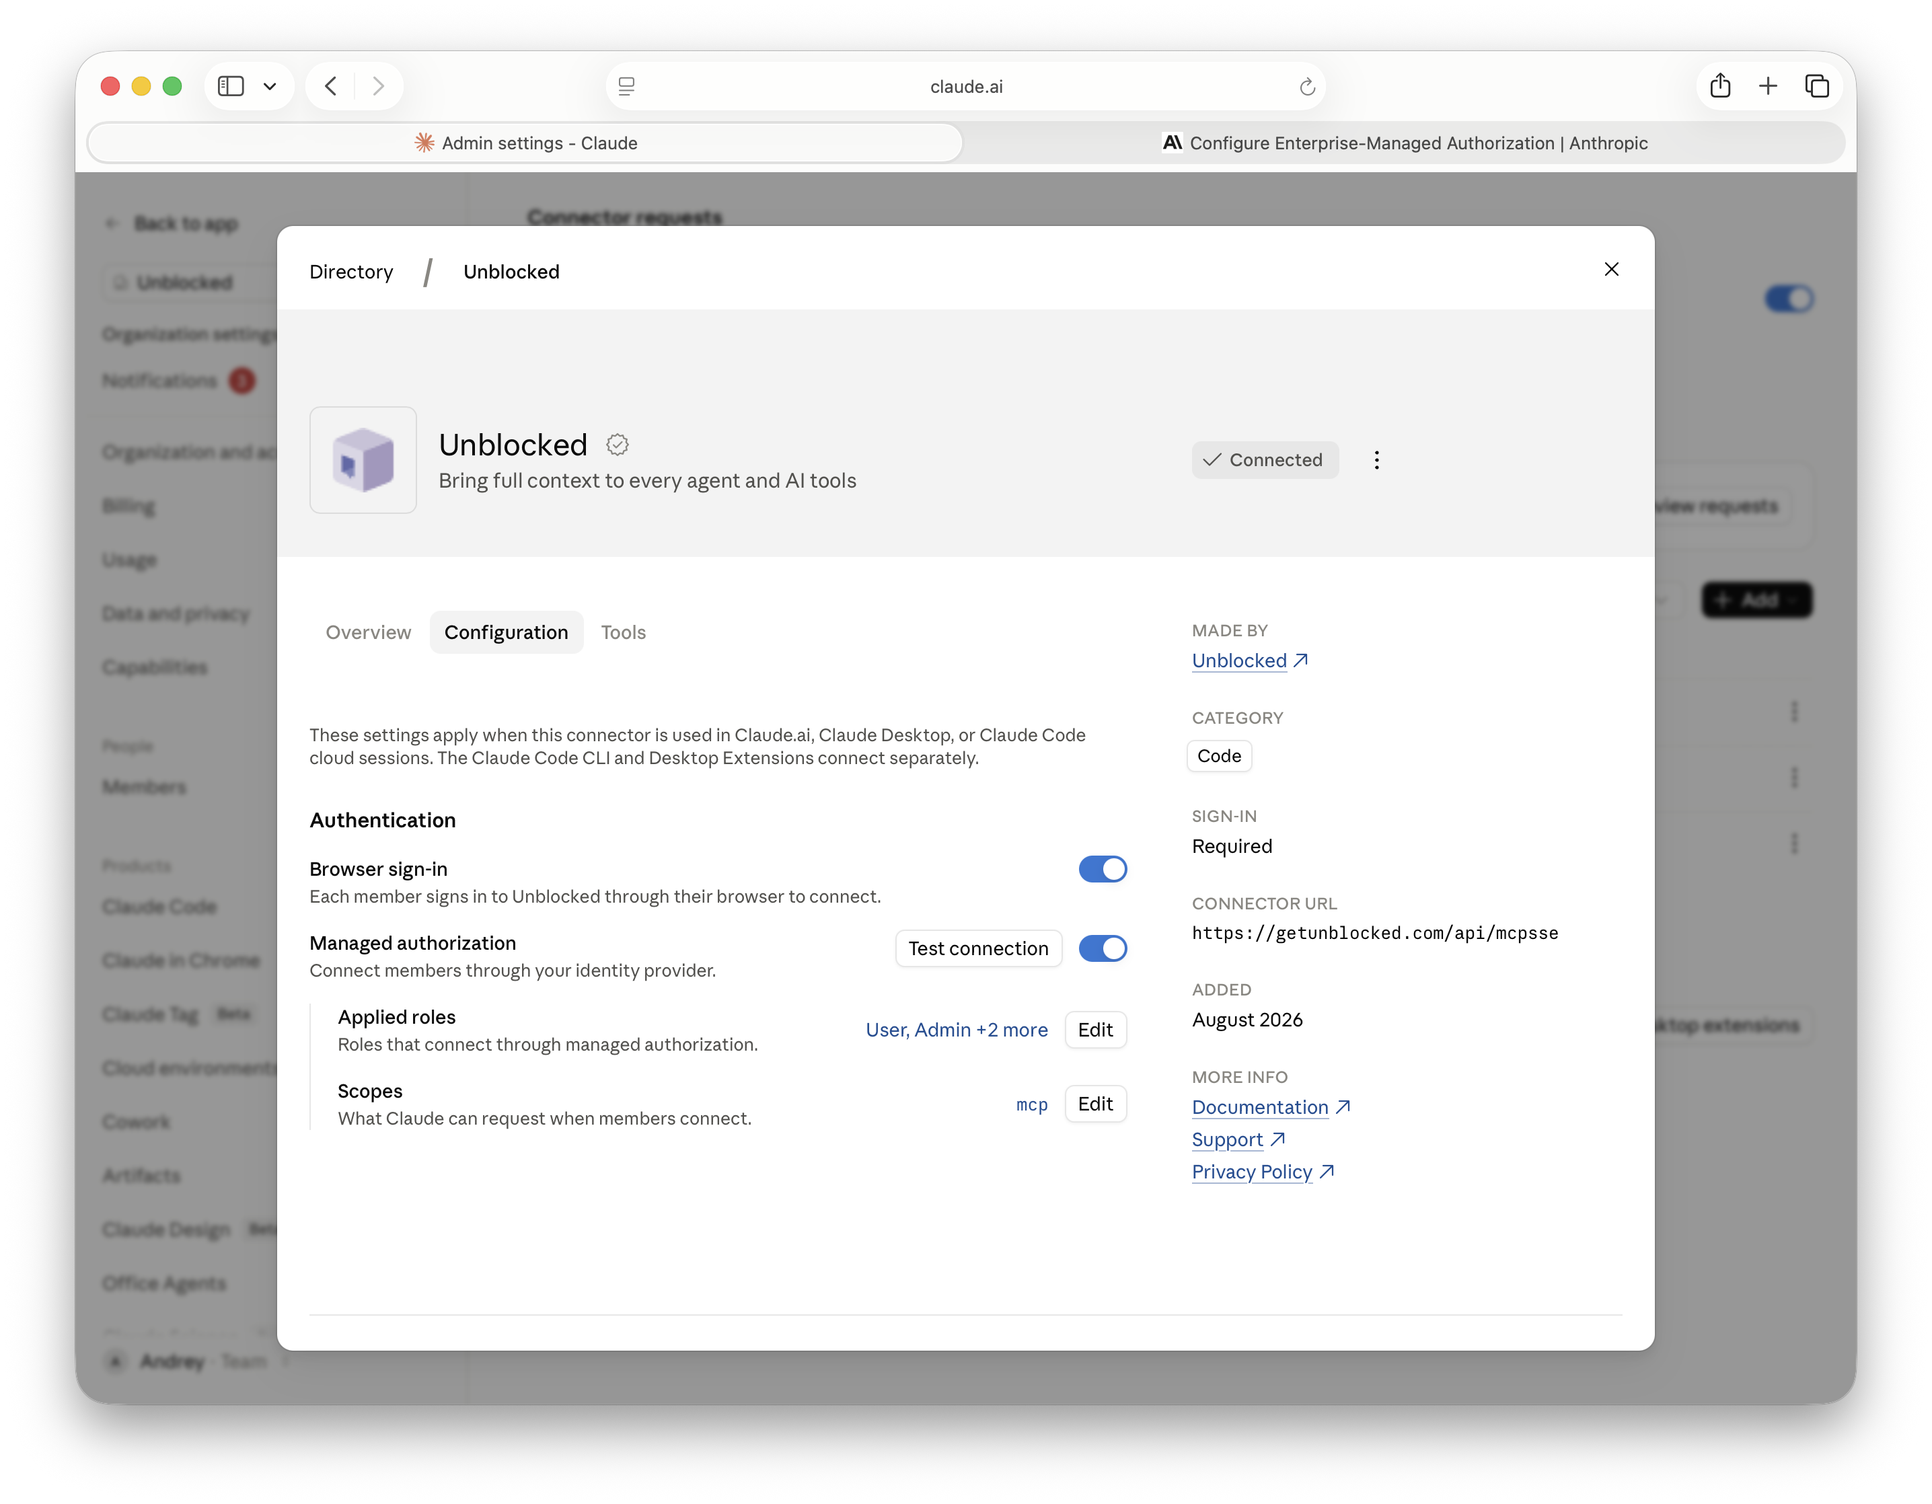Screen dimensions: 1932x1504
Task: Open the Unblocked maker link
Action: tap(1249, 660)
